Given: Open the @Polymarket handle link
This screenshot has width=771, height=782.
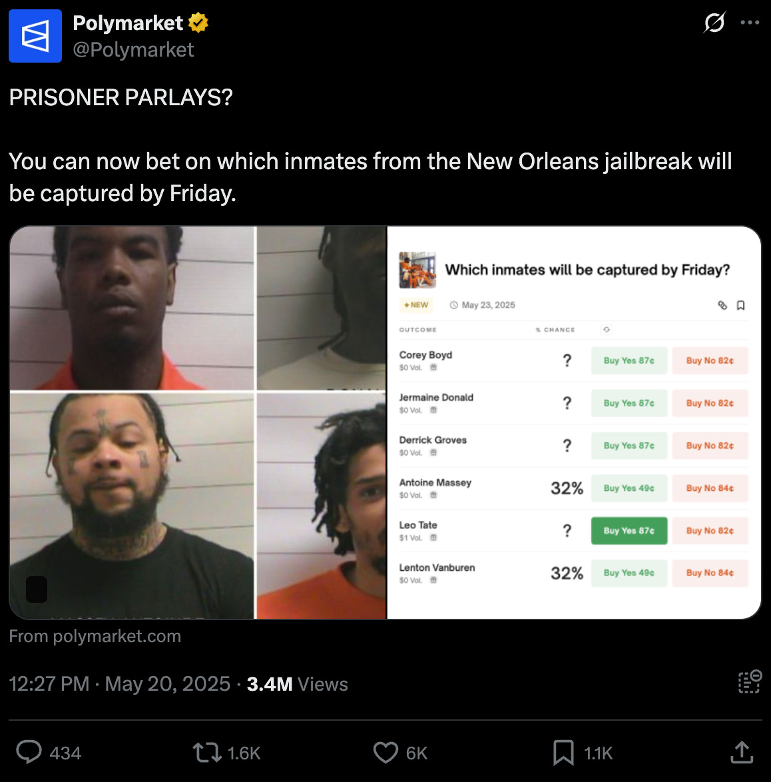Looking at the screenshot, I should pyautogui.click(x=133, y=50).
